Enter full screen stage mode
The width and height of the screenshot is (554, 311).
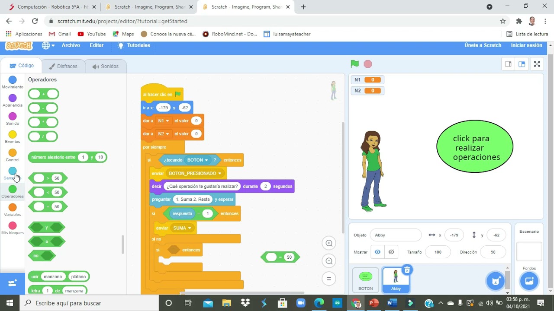[537, 64]
